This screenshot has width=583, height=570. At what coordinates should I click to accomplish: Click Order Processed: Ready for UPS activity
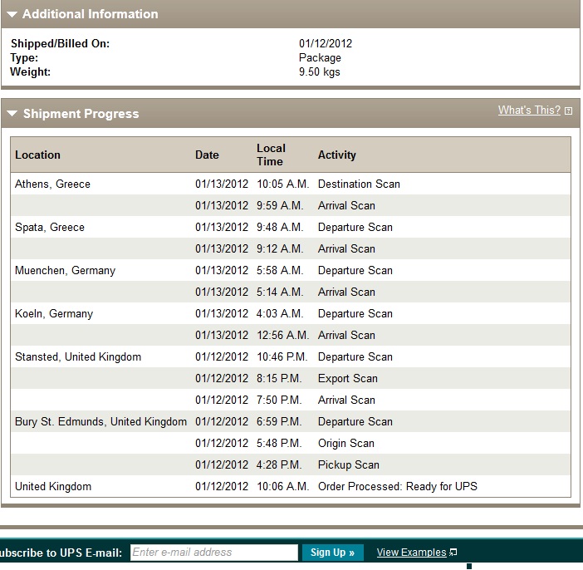[x=398, y=486]
